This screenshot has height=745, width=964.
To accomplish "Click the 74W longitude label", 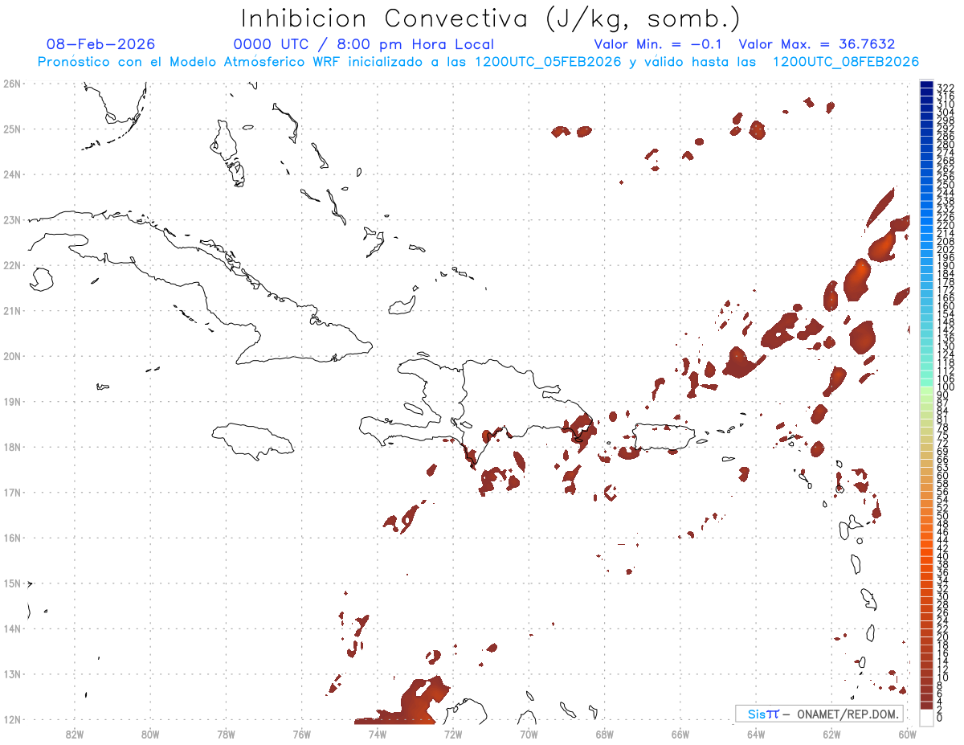I will (x=378, y=734).
